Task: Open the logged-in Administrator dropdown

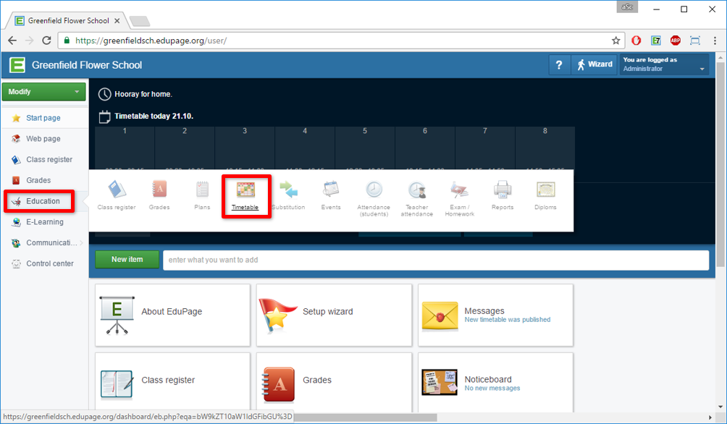Action: [x=665, y=64]
